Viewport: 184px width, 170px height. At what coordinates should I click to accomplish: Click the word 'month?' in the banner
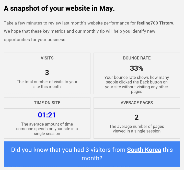[x=92, y=158]
